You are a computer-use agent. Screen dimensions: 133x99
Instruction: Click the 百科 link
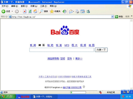click(69, 59)
